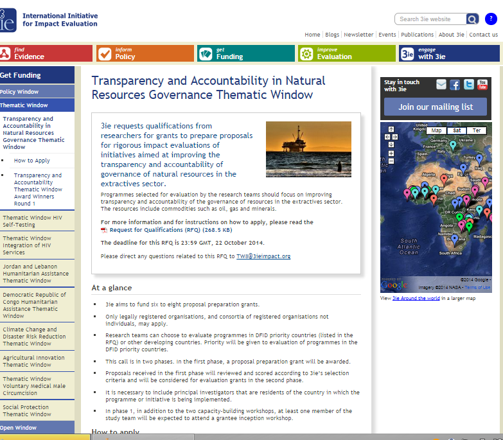Expand the Open Window sidebar section
503x440 pixels.
19,428
